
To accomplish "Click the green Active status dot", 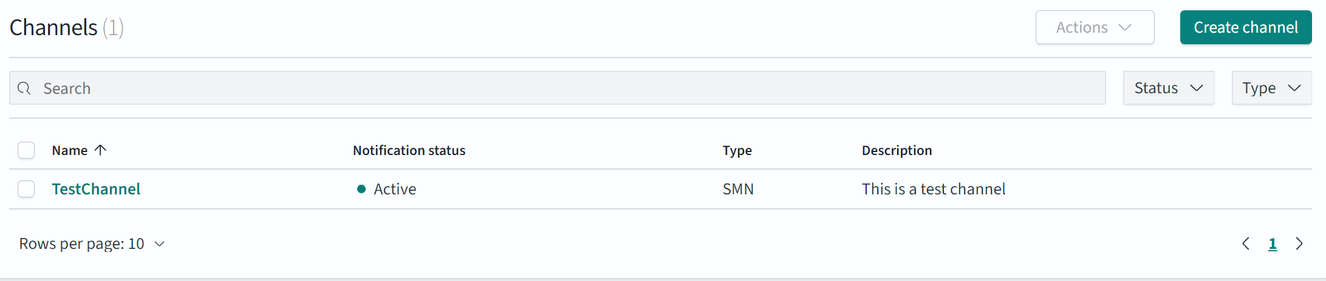I will [361, 189].
